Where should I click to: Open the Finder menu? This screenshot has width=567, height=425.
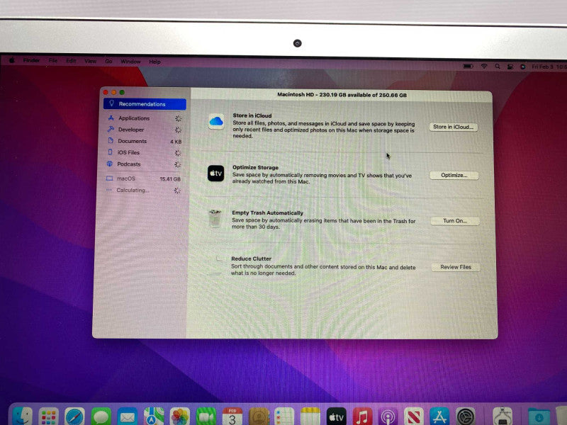pyautogui.click(x=31, y=60)
